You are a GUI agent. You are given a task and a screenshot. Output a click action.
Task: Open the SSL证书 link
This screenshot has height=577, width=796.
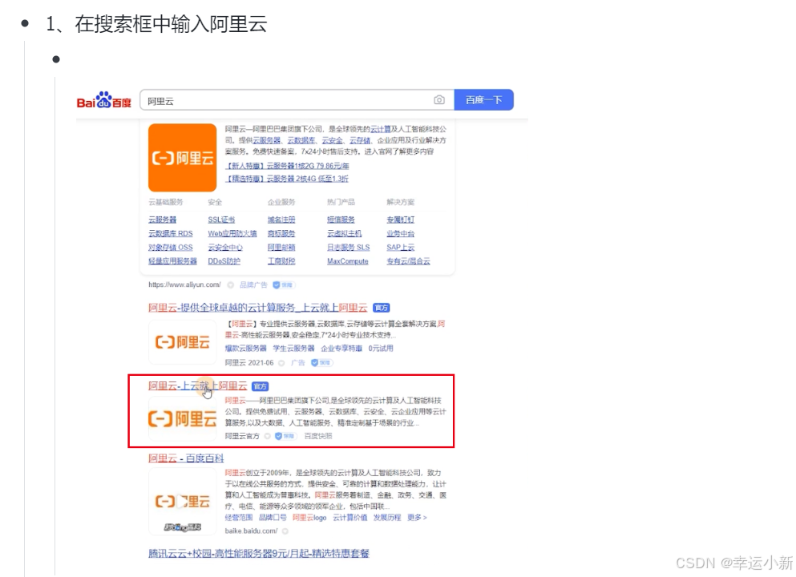click(221, 220)
